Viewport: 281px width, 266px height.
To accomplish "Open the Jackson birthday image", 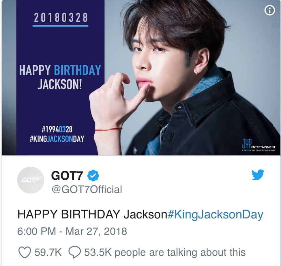I will (141, 77).
